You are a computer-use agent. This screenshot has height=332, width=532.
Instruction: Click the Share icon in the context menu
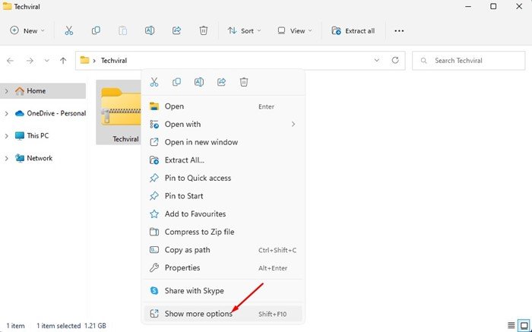222,82
